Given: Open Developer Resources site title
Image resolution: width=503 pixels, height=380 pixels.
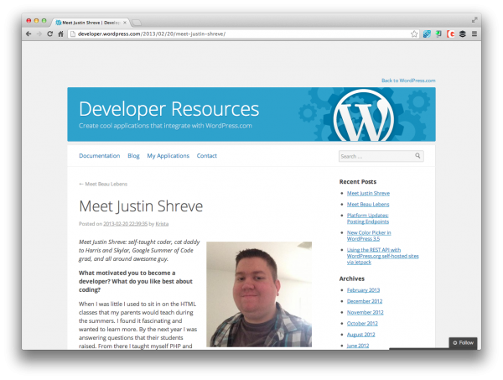Looking at the screenshot, I should pos(169,109).
